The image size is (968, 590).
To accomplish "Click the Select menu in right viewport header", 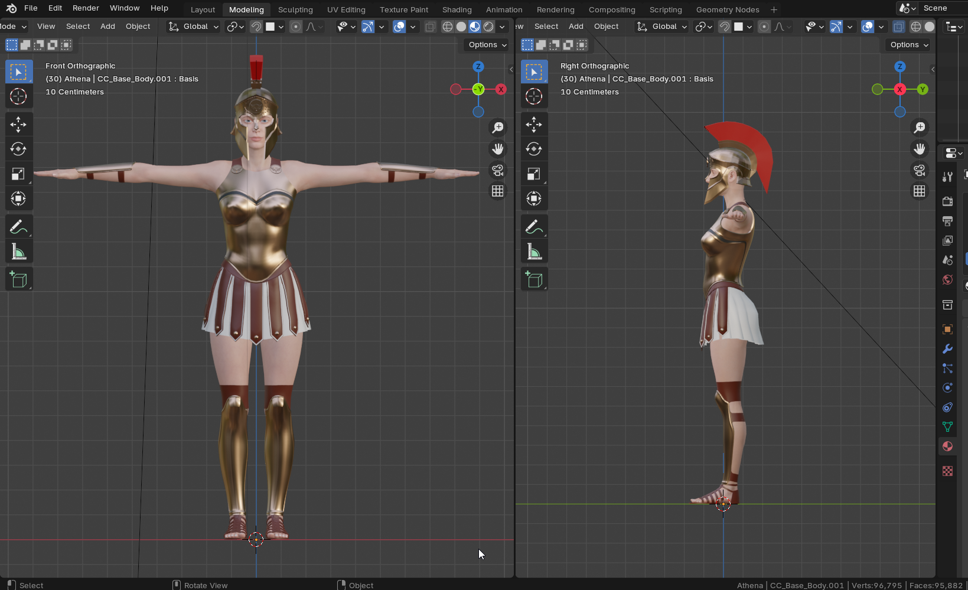I will pos(546,27).
